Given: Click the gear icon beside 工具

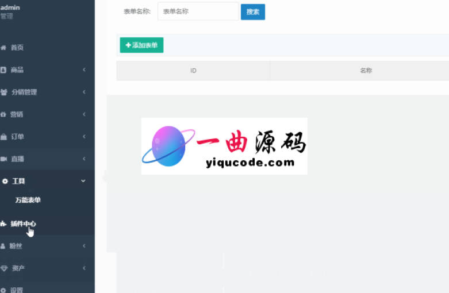Looking at the screenshot, I should [5, 181].
